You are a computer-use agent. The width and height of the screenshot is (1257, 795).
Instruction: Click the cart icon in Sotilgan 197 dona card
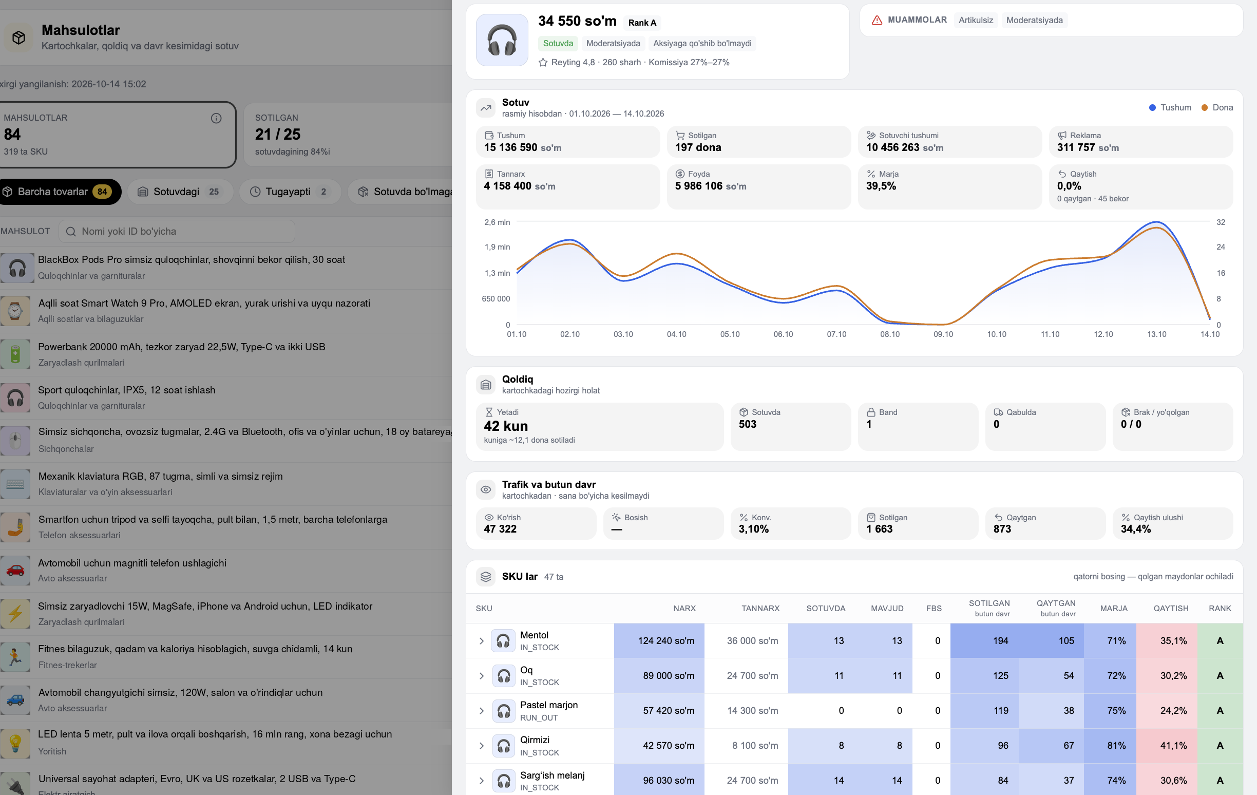click(680, 136)
